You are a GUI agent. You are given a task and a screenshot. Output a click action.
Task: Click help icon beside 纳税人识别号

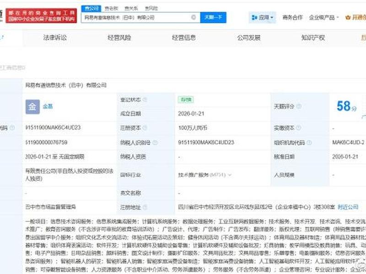point(155,142)
